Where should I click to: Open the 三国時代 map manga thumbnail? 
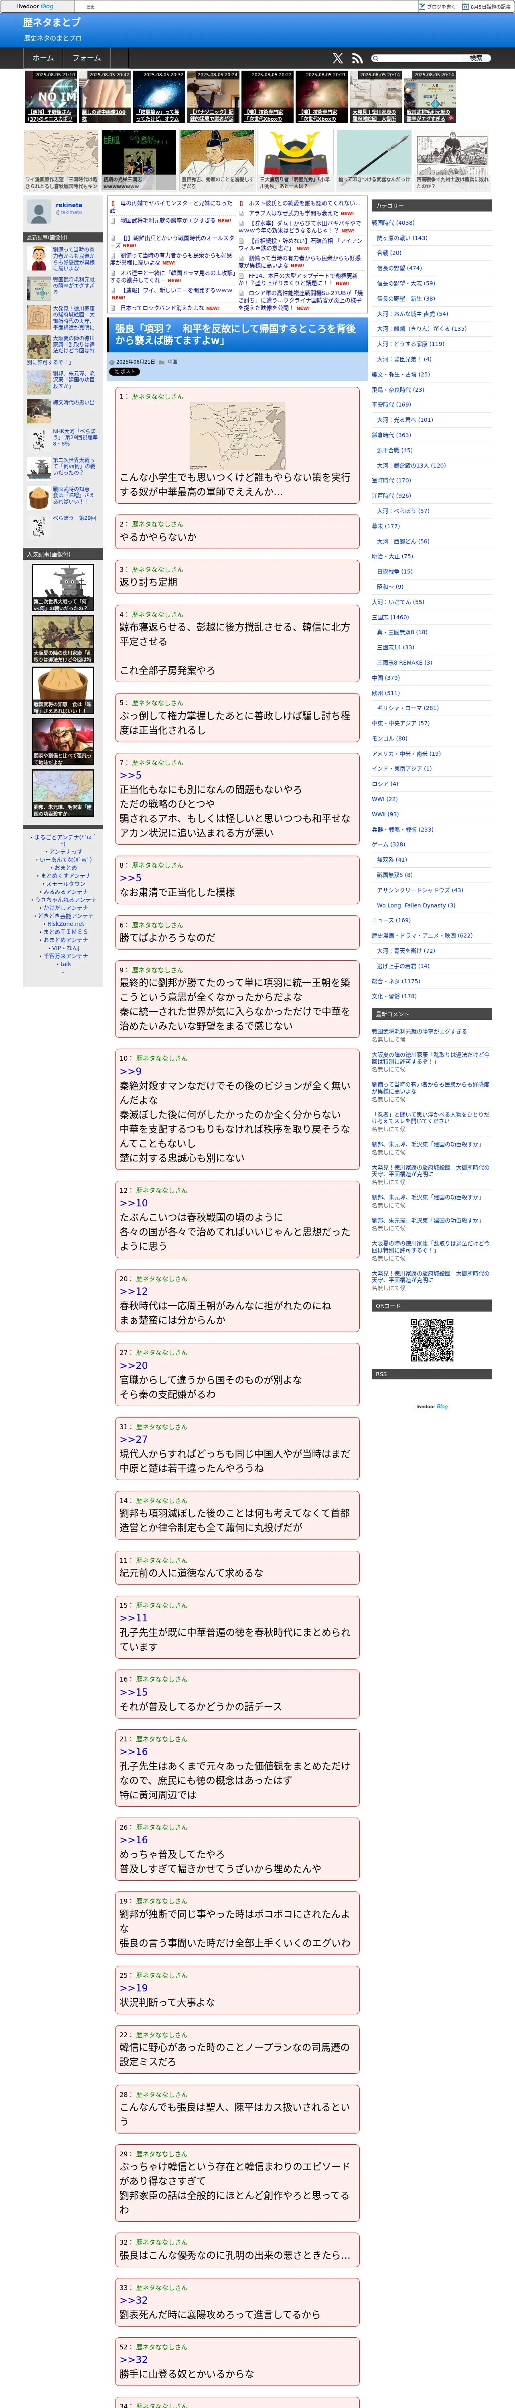tap(61, 160)
